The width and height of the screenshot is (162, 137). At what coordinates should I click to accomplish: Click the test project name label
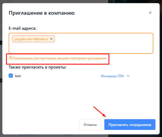[x=18, y=76]
